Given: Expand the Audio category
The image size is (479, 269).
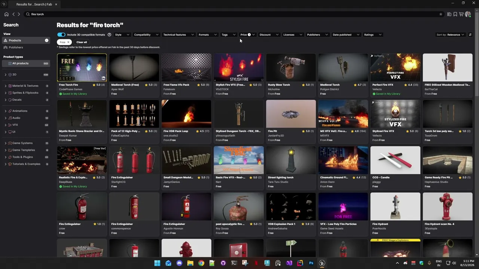Looking at the screenshot, I should [6, 118].
